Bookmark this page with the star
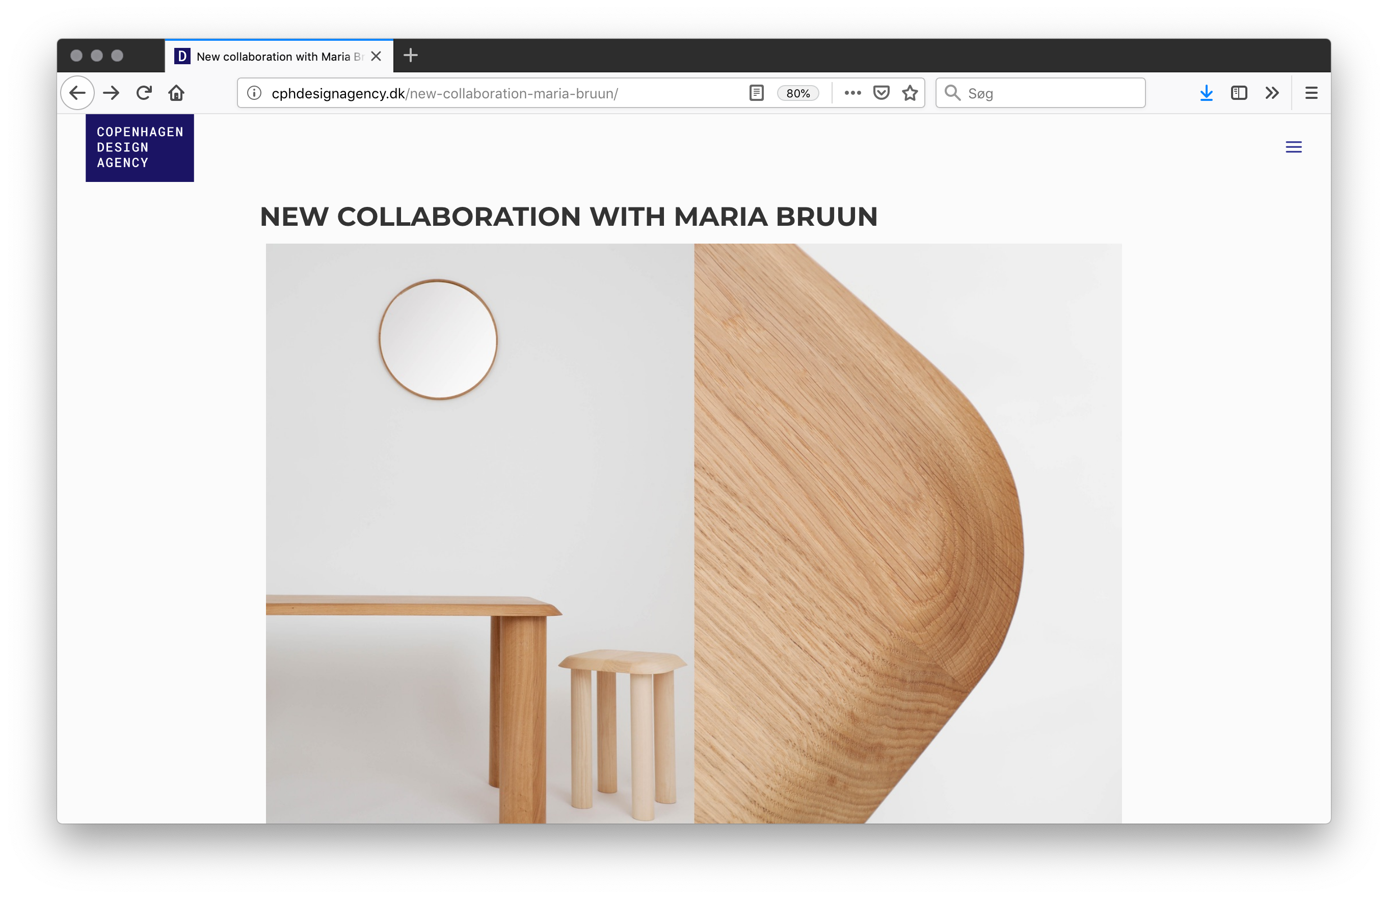Image resolution: width=1388 pixels, height=899 pixels. 910,93
